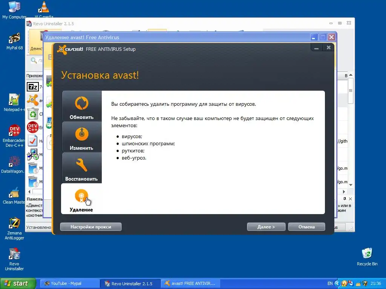Image resolution: width=386 pixels, height=289 pixels.
Task: Close the Revo Uninstaller 2.1.5 window
Action: [349, 23]
